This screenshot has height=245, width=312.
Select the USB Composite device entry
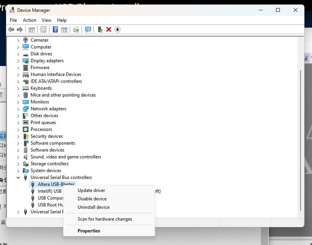[51, 198]
